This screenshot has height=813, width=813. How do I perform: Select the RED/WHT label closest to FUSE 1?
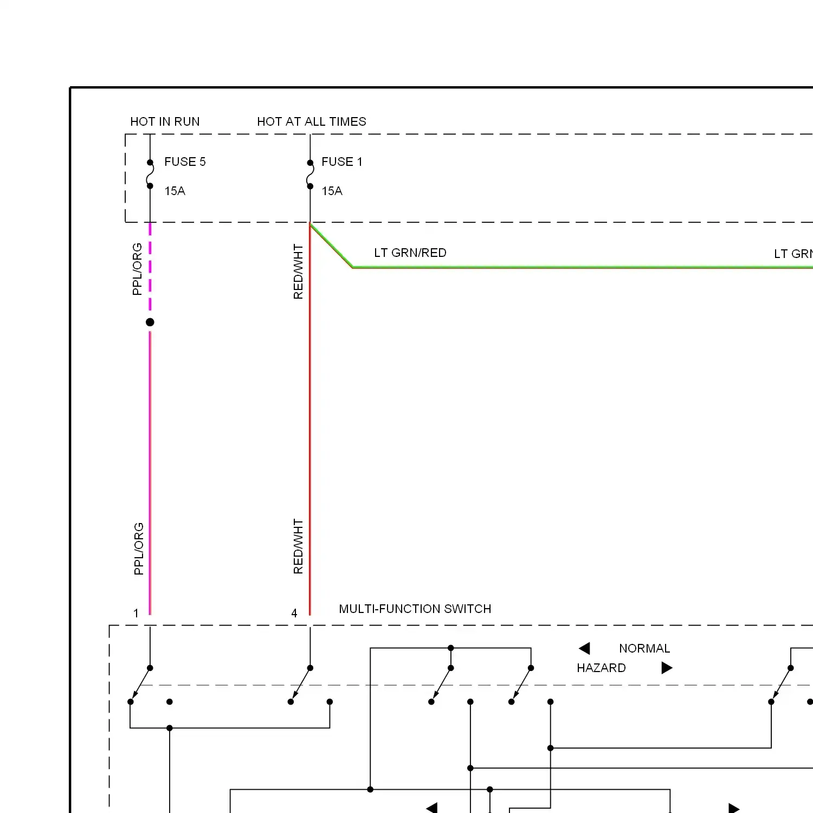tap(298, 271)
